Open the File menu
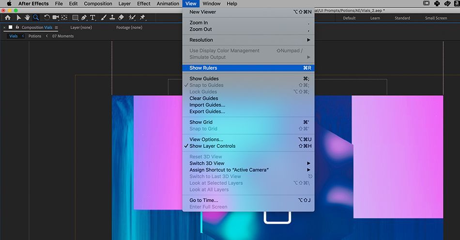Screen dimensions: 460x240 click(59, 3)
